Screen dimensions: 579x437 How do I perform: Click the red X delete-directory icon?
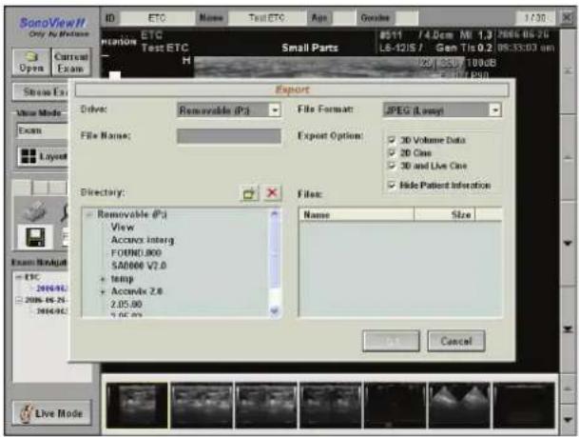pos(273,192)
